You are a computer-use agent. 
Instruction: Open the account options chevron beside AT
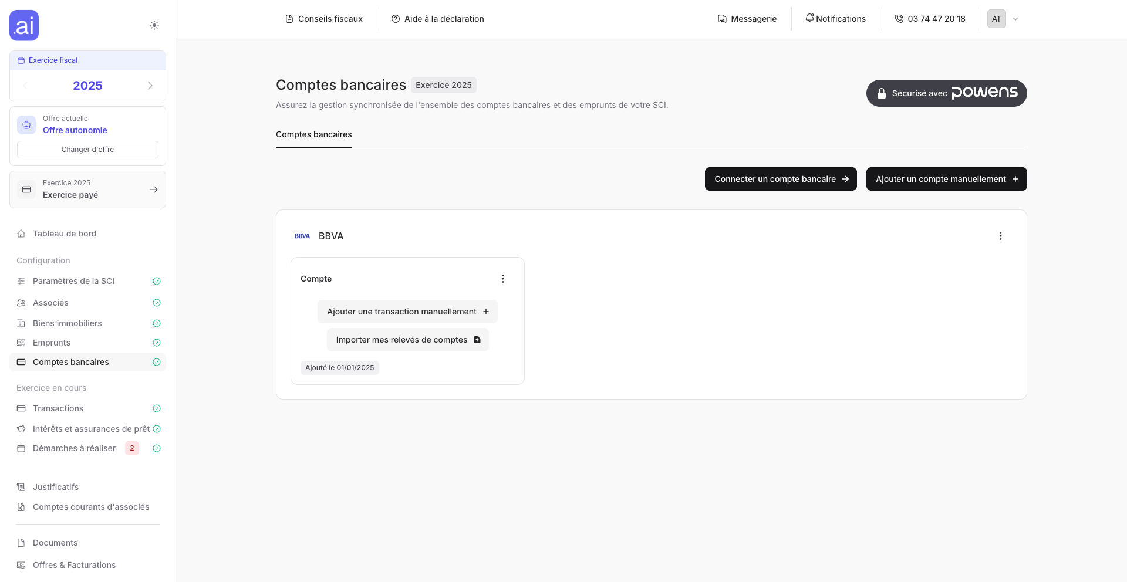click(1016, 18)
